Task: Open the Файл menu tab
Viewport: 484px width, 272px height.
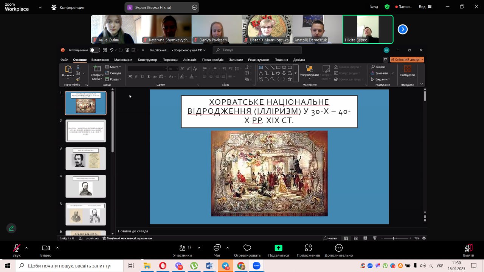Action: [64, 60]
